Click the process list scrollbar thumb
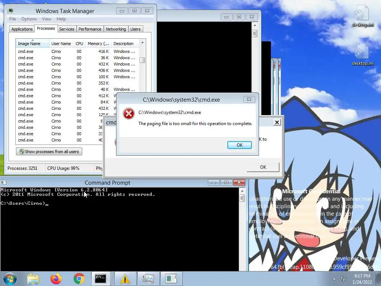Screen dimensions: 381x286 tap(143, 60)
